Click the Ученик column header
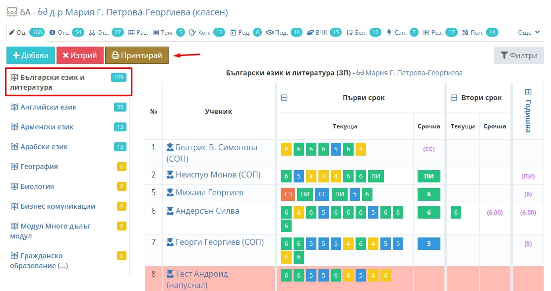Viewport: 551px width, 291px height. (x=219, y=112)
